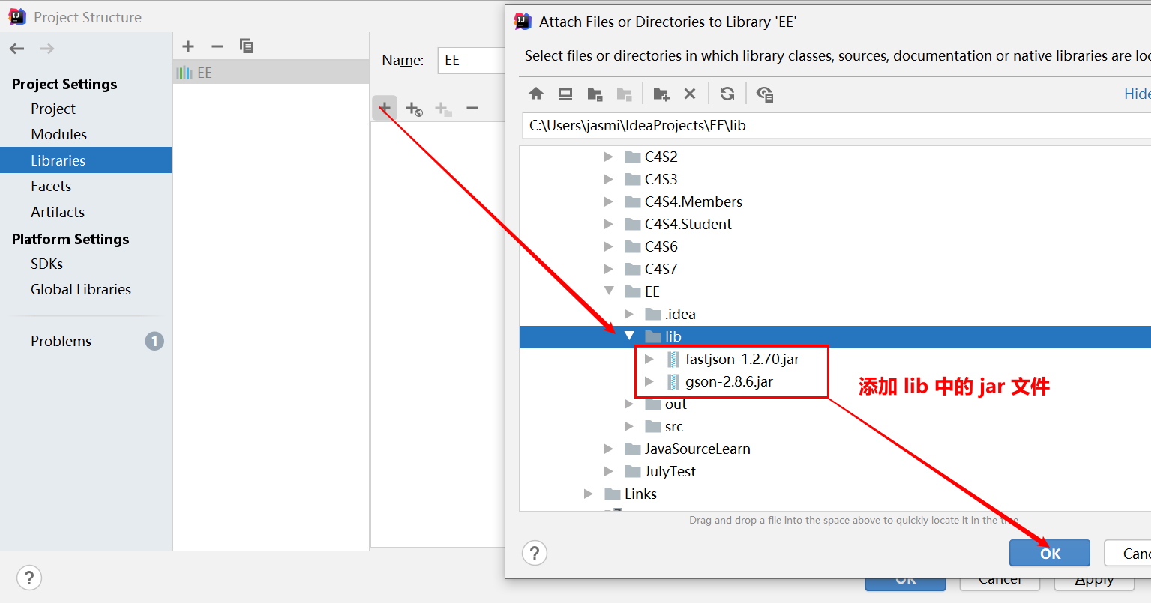Image resolution: width=1151 pixels, height=603 pixels.
Task: Click the add excluded roots icon
Action: tap(443, 109)
